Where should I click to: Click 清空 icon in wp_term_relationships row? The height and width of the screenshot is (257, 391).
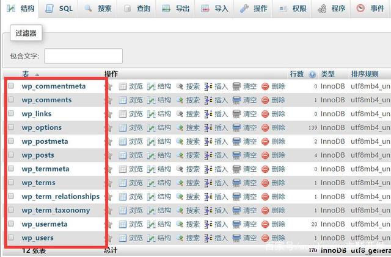[236, 197]
